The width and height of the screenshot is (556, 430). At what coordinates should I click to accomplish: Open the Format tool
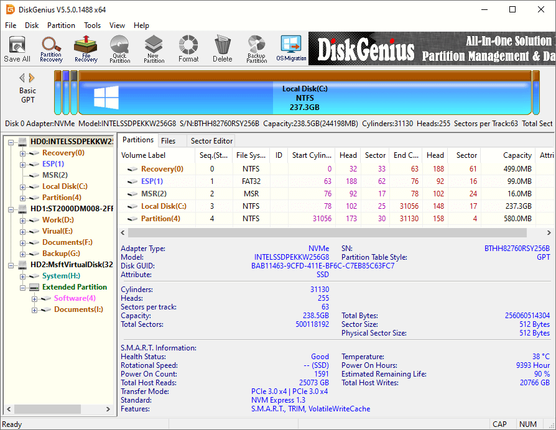[187, 48]
